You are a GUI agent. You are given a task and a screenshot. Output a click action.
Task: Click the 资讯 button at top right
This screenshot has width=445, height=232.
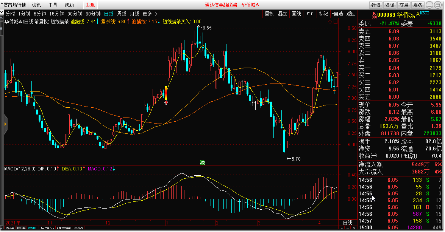(390, 5)
